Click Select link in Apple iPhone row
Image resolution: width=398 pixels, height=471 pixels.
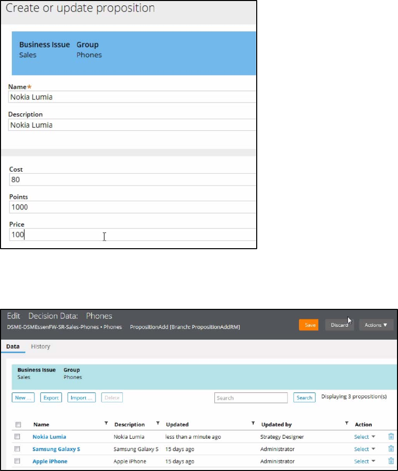point(361,461)
